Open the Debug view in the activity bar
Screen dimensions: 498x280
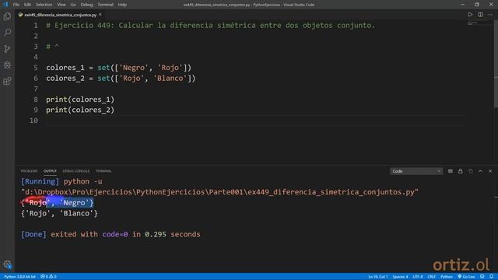pos(7,65)
